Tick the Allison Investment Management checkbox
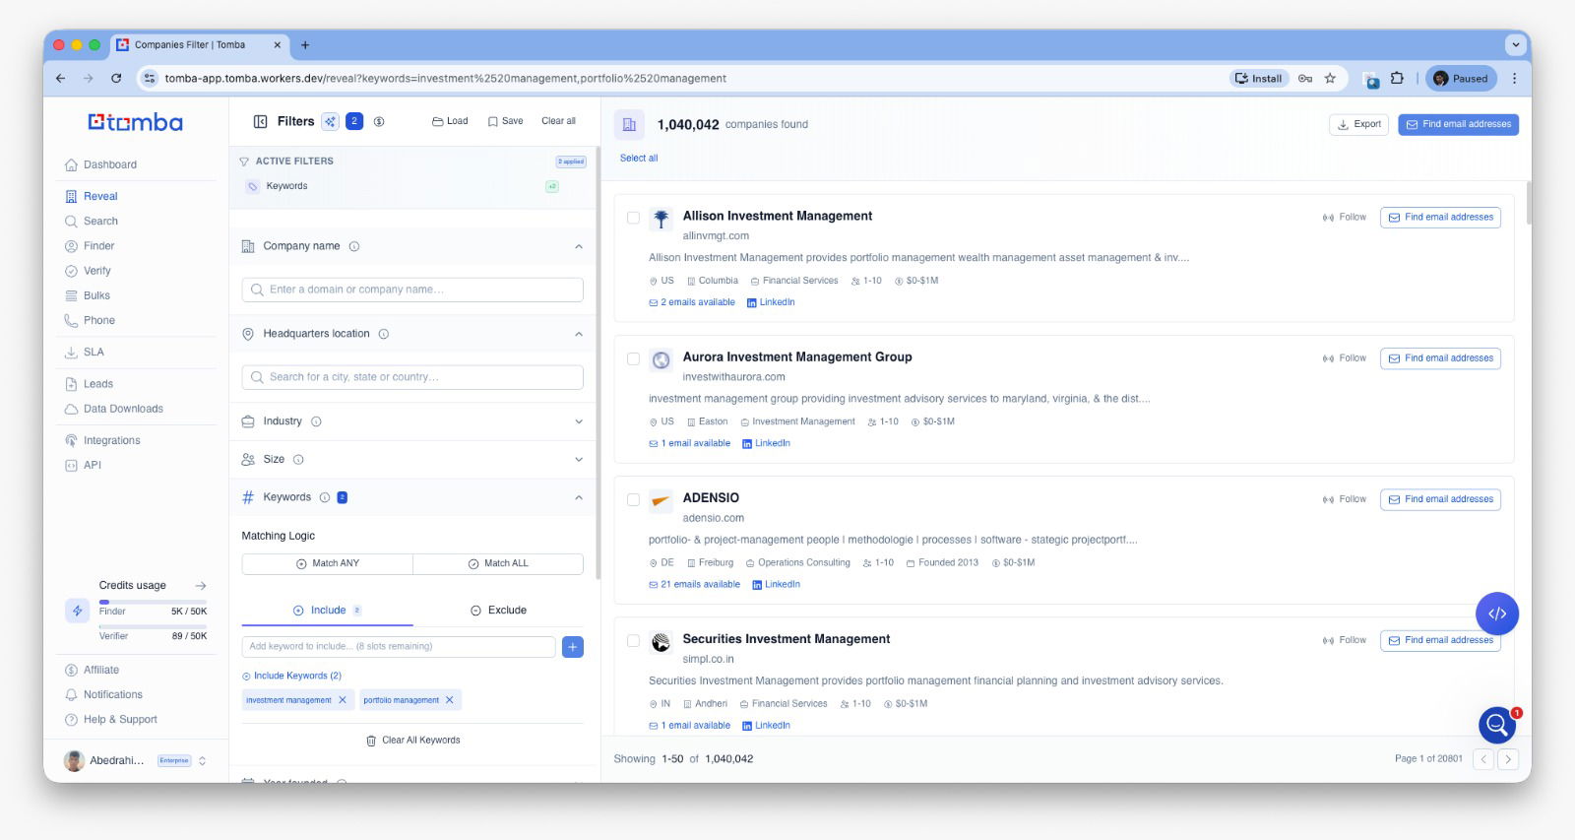Image resolution: width=1575 pixels, height=840 pixels. (633, 218)
